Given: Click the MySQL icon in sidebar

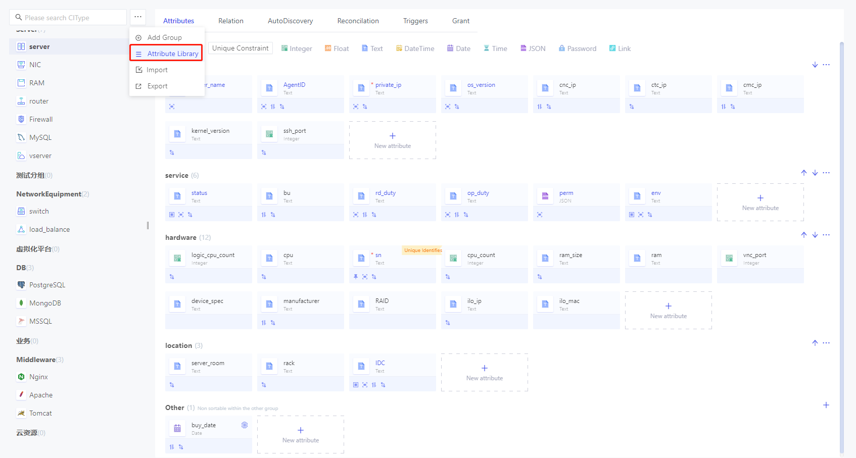Looking at the screenshot, I should pos(21,137).
